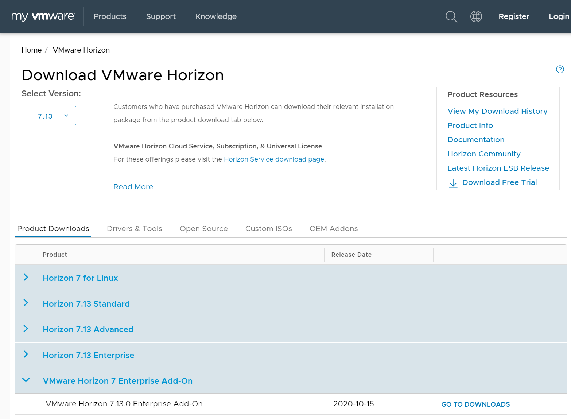Collapse VMware Horizon 7 Enterprise Add-On

click(26, 380)
